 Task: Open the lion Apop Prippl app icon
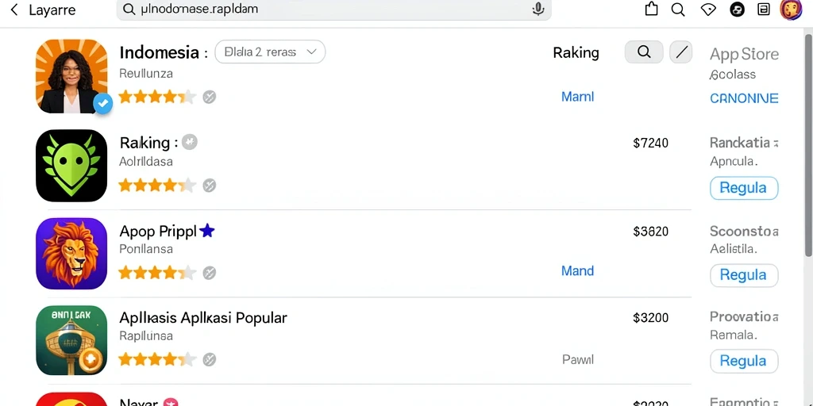tap(71, 253)
